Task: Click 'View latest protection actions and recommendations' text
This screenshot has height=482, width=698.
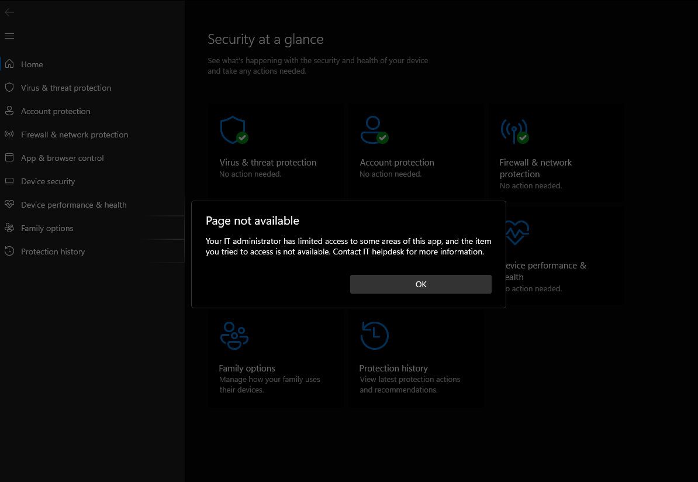Action: coord(410,384)
